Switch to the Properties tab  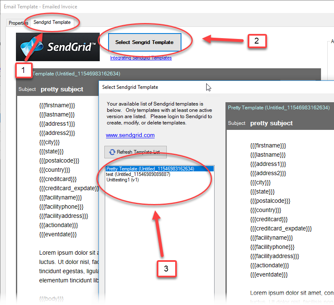pyautogui.click(x=18, y=23)
